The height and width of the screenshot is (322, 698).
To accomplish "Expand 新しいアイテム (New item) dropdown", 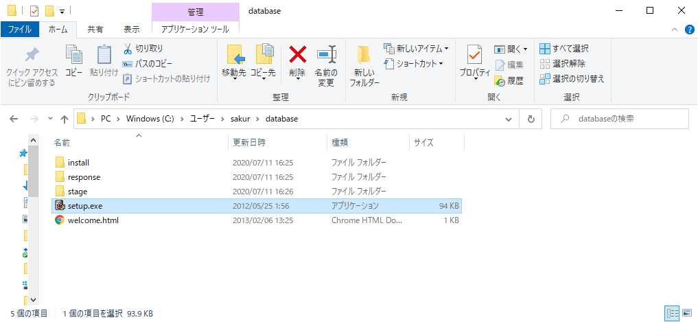I will pyautogui.click(x=447, y=49).
